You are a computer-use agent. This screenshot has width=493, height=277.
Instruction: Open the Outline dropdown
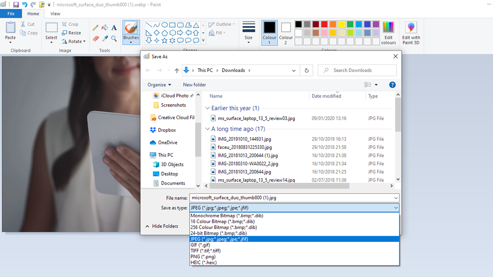pos(222,24)
